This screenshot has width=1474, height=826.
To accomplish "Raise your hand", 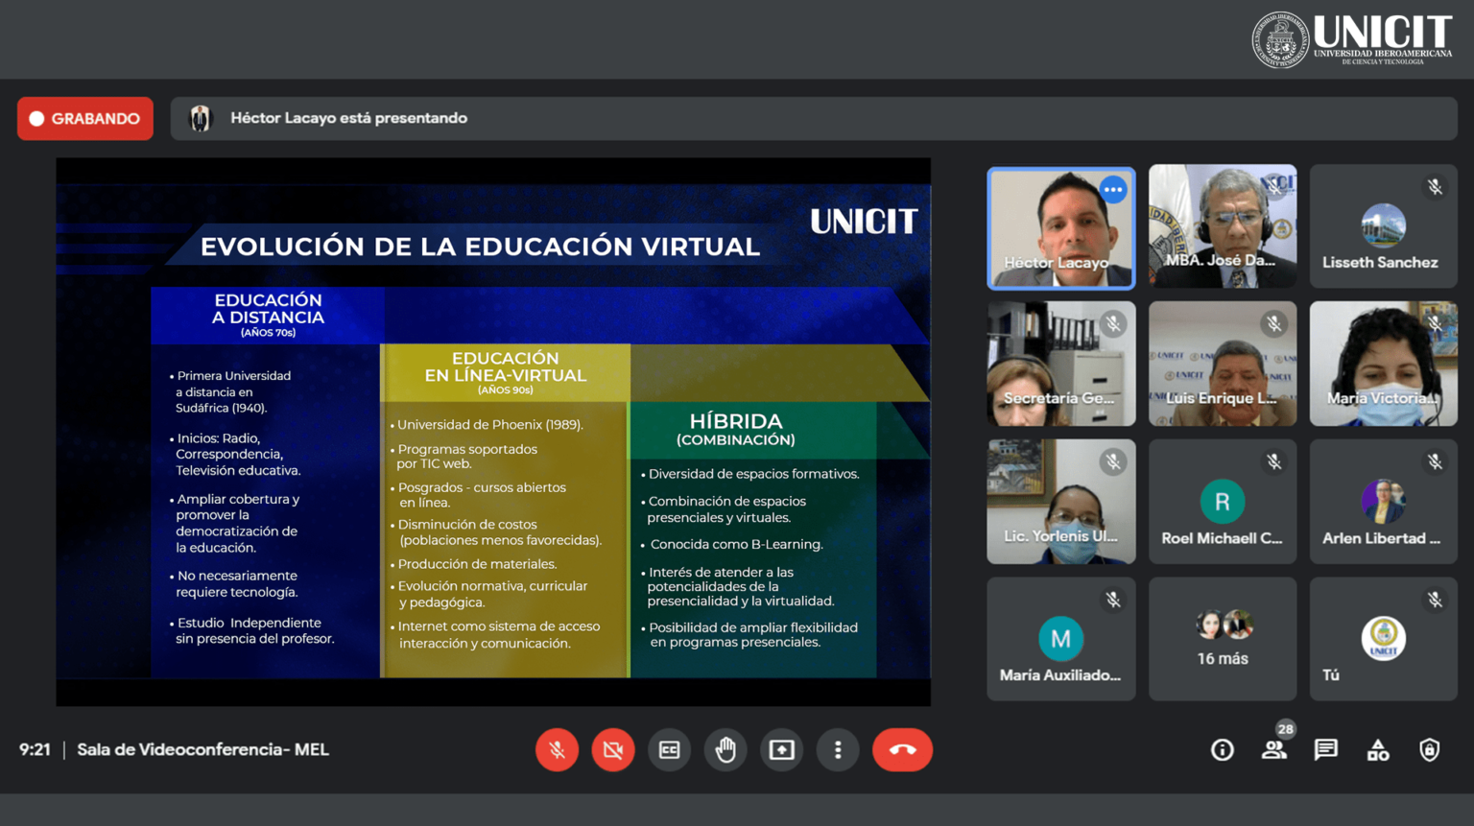I will point(725,749).
